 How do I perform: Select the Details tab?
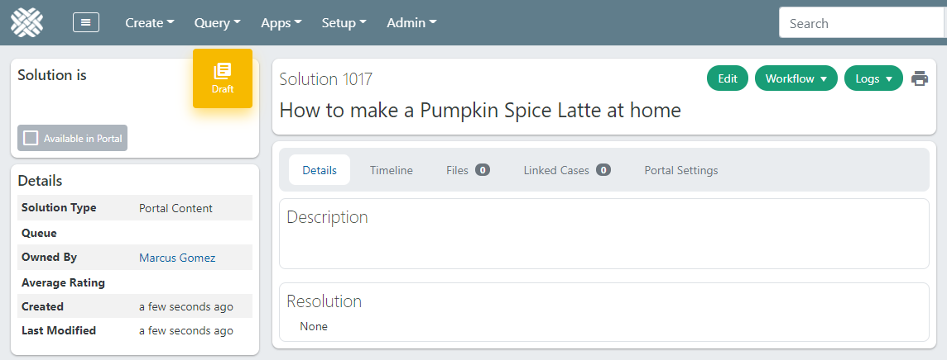point(320,170)
